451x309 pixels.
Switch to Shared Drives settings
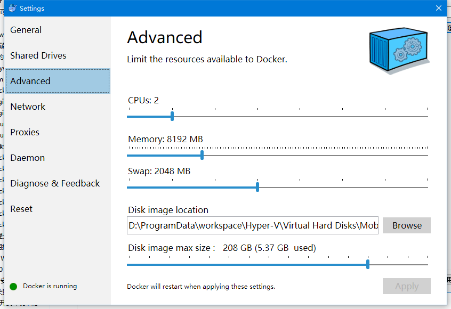click(58, 55)
